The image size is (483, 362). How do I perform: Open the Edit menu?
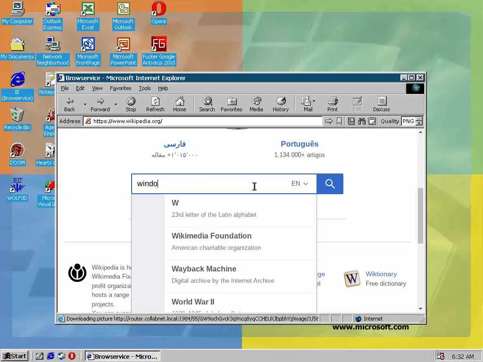click(80, 88)
